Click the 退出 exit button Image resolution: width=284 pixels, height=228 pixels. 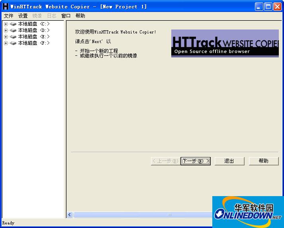pos(229,161)
